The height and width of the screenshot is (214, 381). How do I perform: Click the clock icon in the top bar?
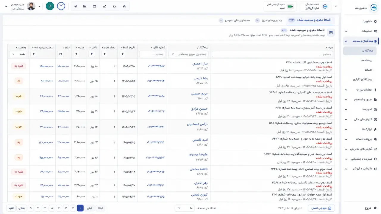61,6
